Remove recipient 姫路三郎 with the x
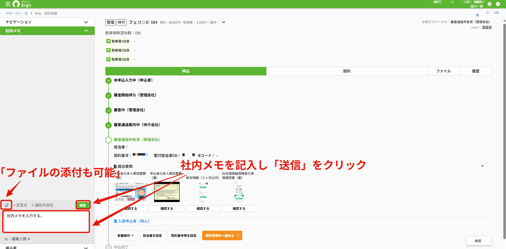The height and width of the screenshot is (249, 506). coord(29,239)
